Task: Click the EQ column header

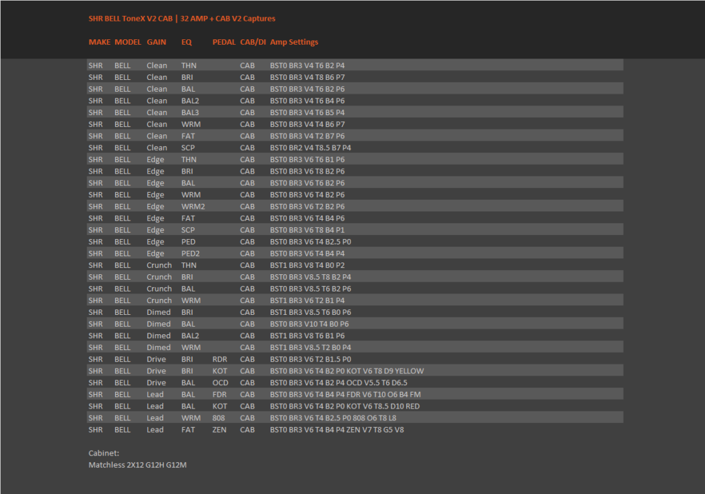Action: click(x=187, y=42)
